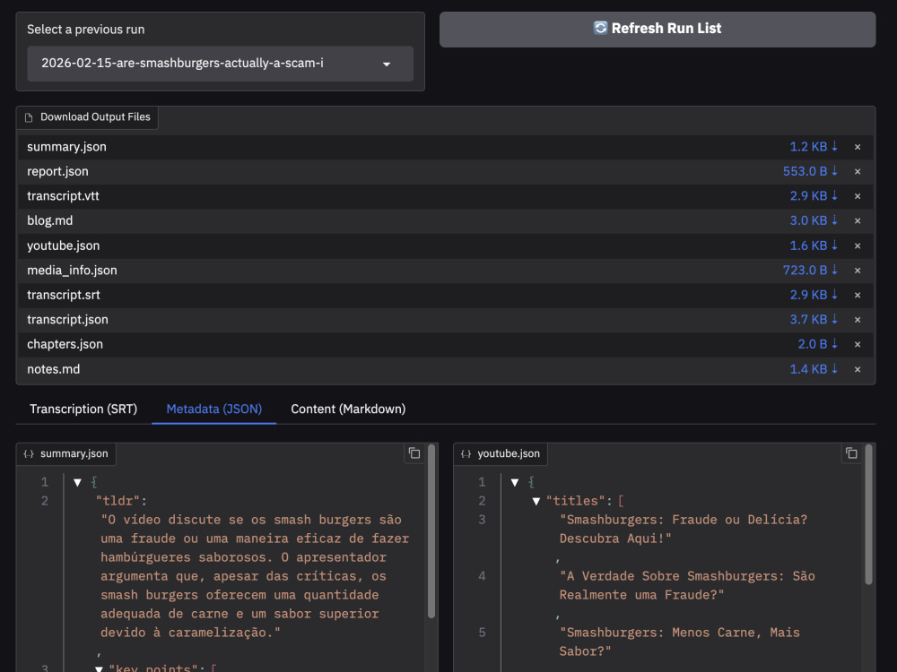The width and height of the screenshot is (897, 672).
Task: Click the "Select a previous run" label
Action: click(x=86, y=30)
